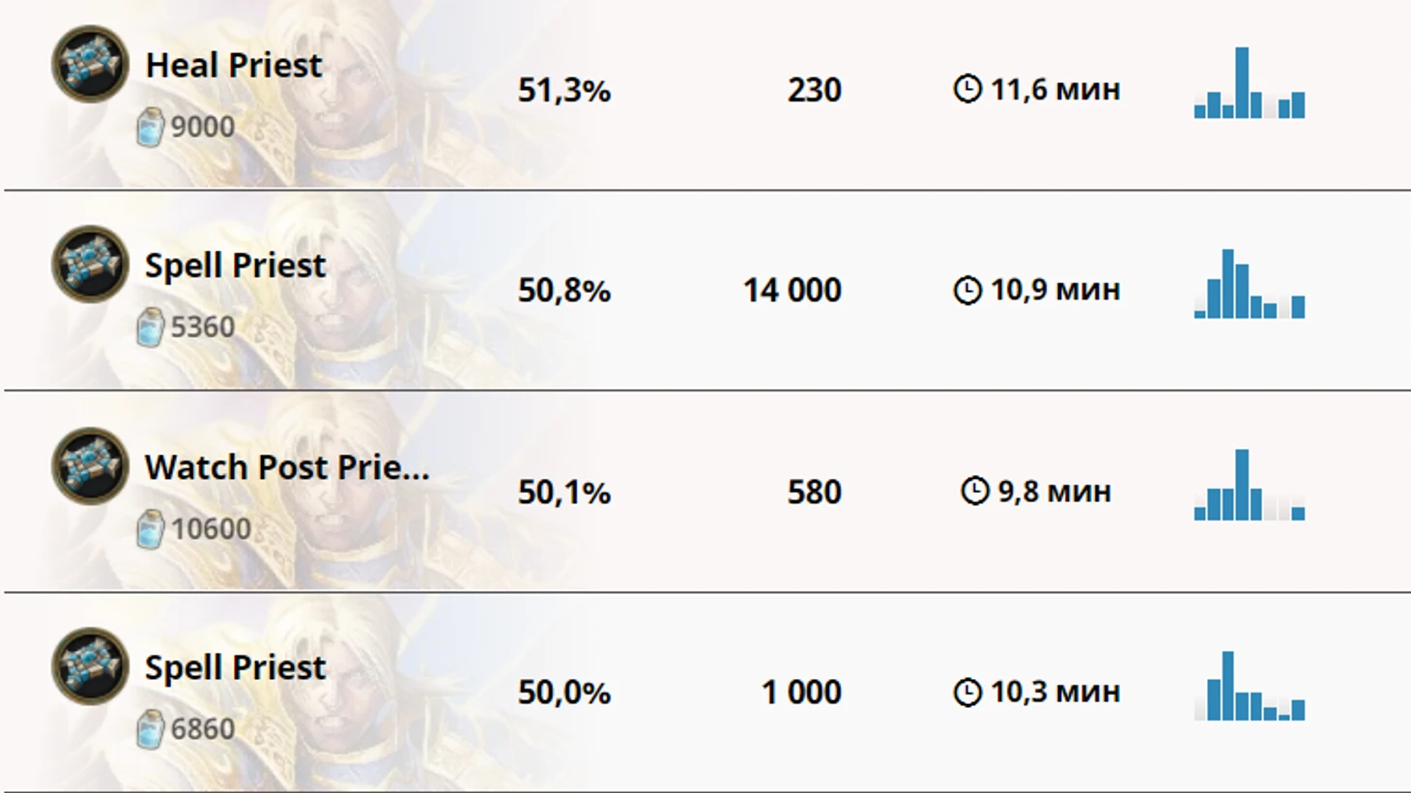This screenshot has height=793, width=1411.
Task: Open the Heal Priest deck link
Action: pos(233,66)
